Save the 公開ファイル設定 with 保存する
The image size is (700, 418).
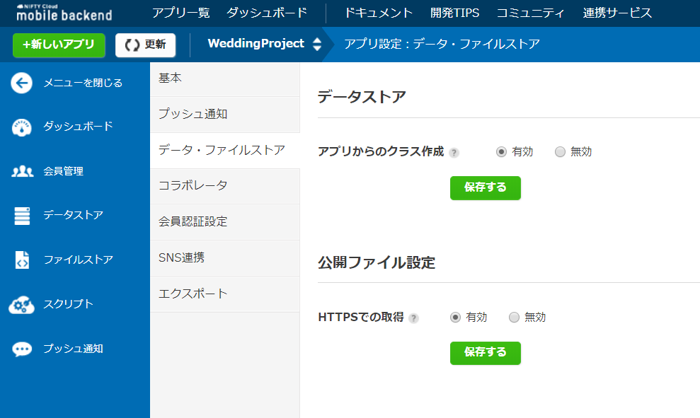pyautogui.click(x=486, y=353)
